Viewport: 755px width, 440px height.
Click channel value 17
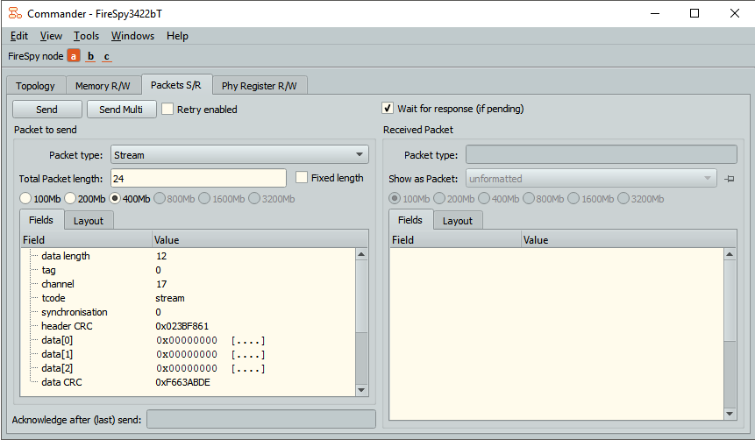coord(161,284)
